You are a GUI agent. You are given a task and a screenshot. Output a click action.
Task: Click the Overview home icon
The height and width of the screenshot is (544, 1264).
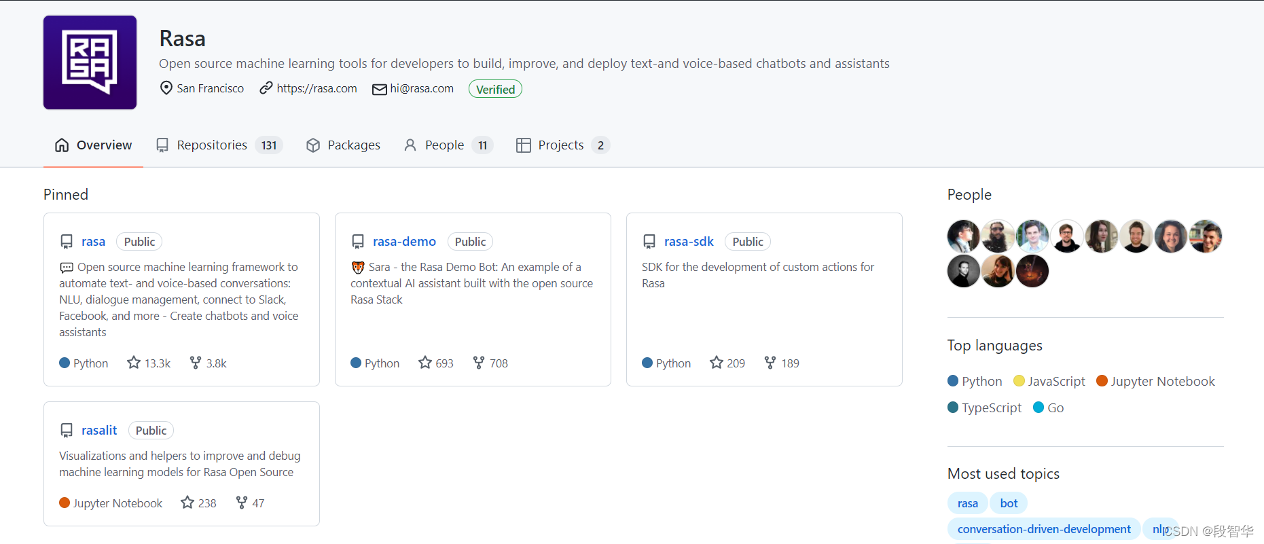pyautogui.click(x=62, y=145)
